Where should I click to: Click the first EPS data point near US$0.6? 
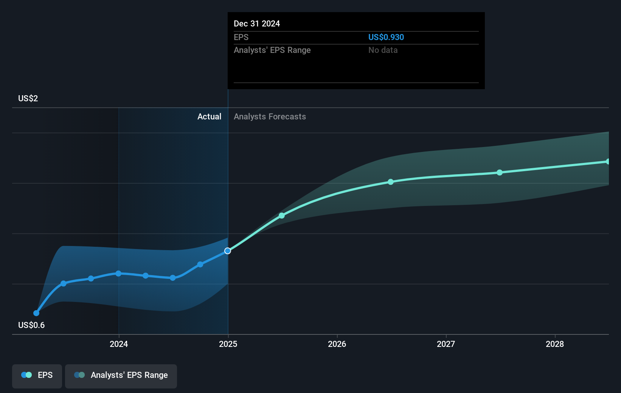pos(36,313)
